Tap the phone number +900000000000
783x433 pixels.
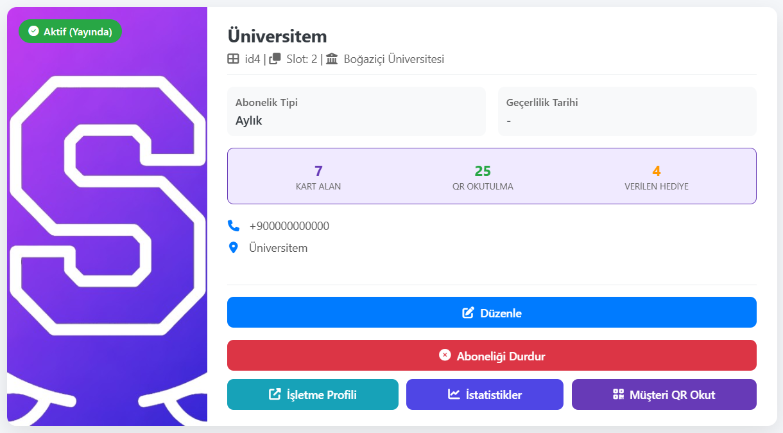(x=289, y=226)
